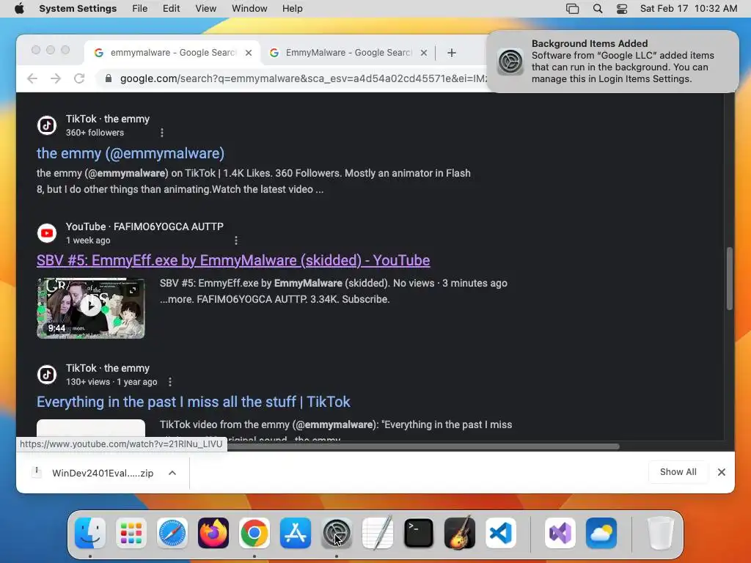The height and width of the screenshot is (563, 751).
Task: Reload the Chrome page
Action: pos(79,78)
